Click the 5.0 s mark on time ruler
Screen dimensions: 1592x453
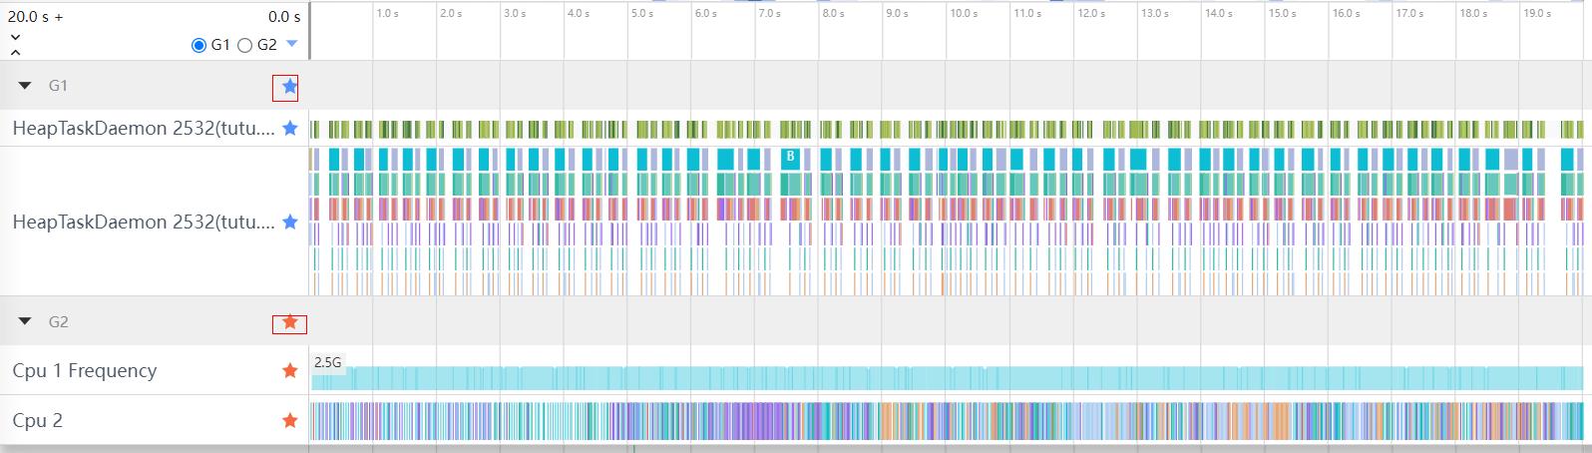[x=642, y=14]
